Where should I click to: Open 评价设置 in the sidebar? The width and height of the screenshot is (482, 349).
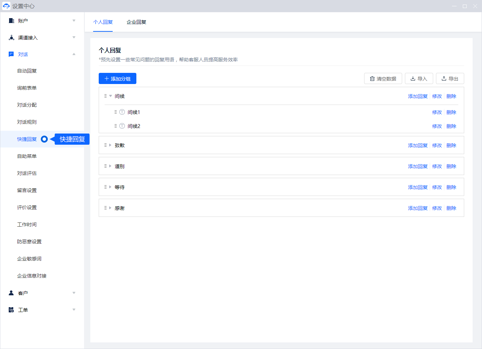point(27,207)
